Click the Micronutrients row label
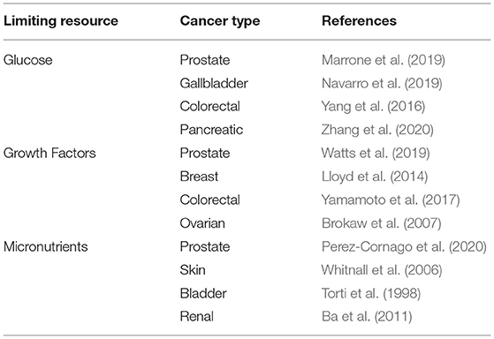Screen dimensions: 494x339 (x=46, y=246)
